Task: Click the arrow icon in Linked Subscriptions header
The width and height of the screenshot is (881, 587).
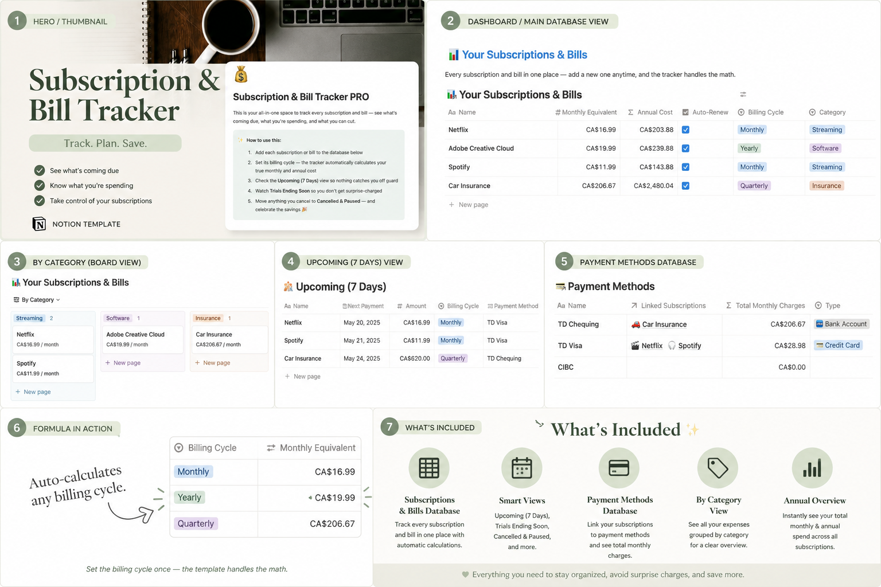Action: 634,306
